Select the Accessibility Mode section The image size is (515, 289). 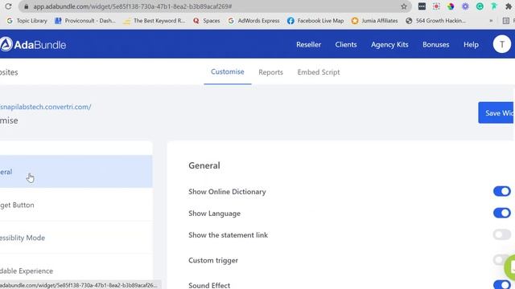click(76, 238)
